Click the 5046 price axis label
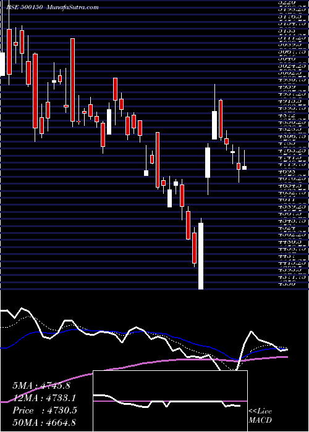This screenshot has width=309, height=432. tap(287, 59)
